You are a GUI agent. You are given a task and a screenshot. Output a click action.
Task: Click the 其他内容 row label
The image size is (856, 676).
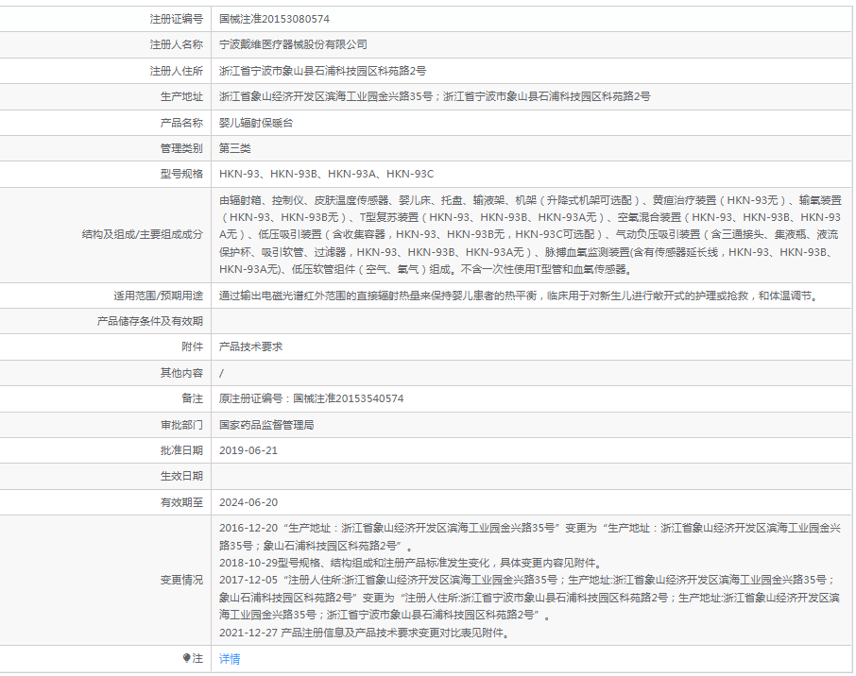(181, 373)
